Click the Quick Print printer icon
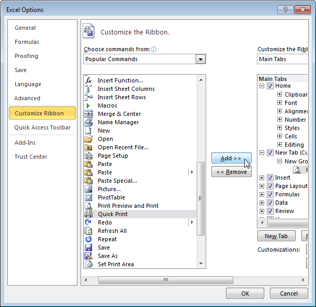Image resolution: width=316 pixels, height=307 pixels. click(x=88, y=214)
